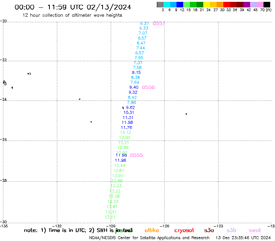Select the cryosat satellite legend label
The height and width of the screenshot is (241, 275).
[x=184, y=230]
